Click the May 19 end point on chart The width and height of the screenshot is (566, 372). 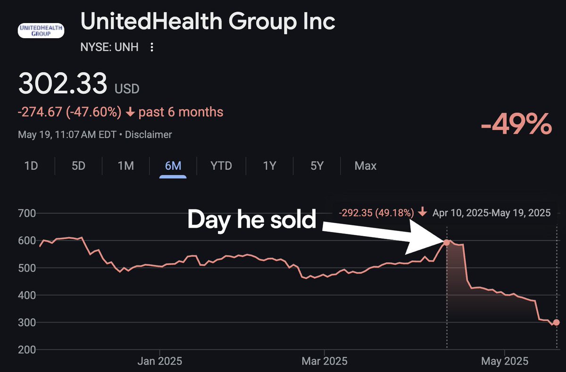(557, 322)
